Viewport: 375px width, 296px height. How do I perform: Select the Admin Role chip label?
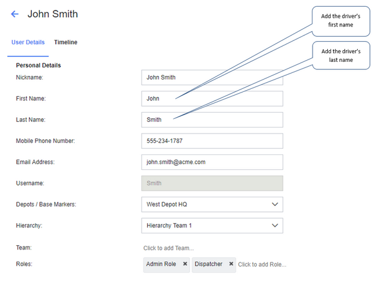pyautogui.click(x=161, y=264)
